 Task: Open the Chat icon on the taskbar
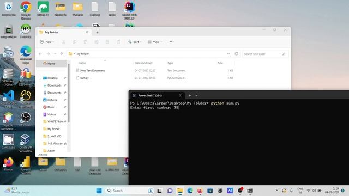point(170,191)
